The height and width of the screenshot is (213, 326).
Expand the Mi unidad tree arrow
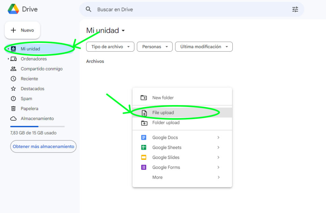(8, 49)
